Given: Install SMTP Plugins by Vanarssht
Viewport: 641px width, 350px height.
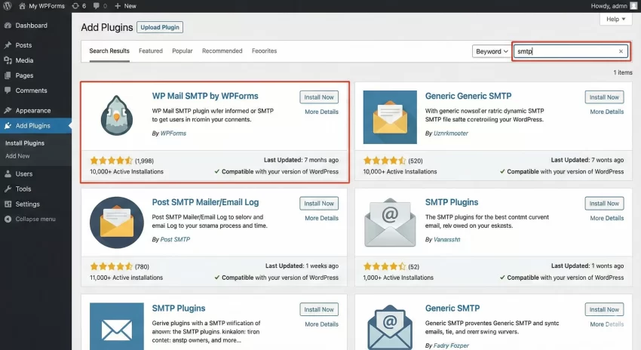Looking at the screenshot, I should click(604, 204).
